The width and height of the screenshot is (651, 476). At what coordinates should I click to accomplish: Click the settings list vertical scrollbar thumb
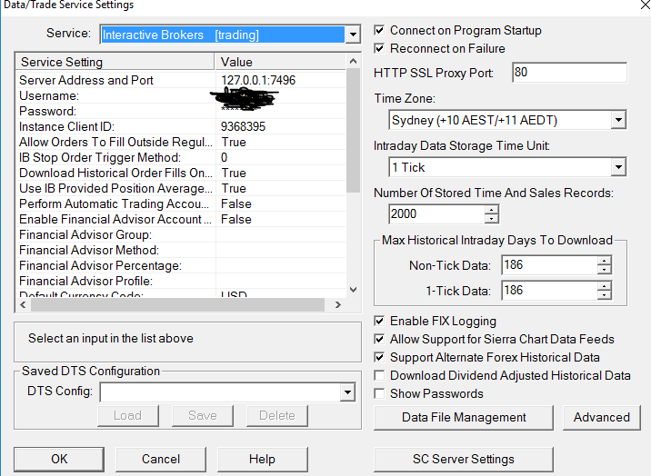(x=353, y=130)
